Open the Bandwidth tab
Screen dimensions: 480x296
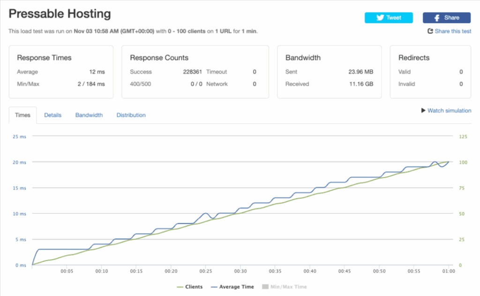89,115
